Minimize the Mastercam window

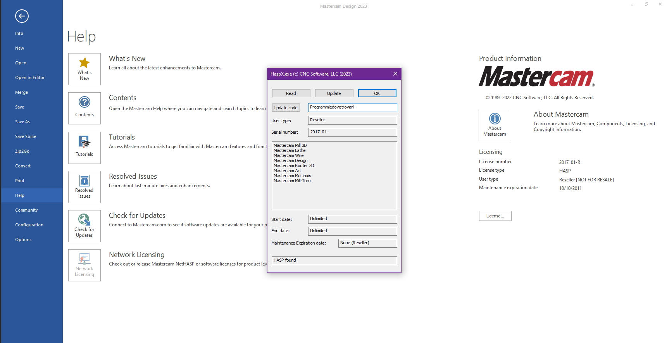(x=632, y=5)
